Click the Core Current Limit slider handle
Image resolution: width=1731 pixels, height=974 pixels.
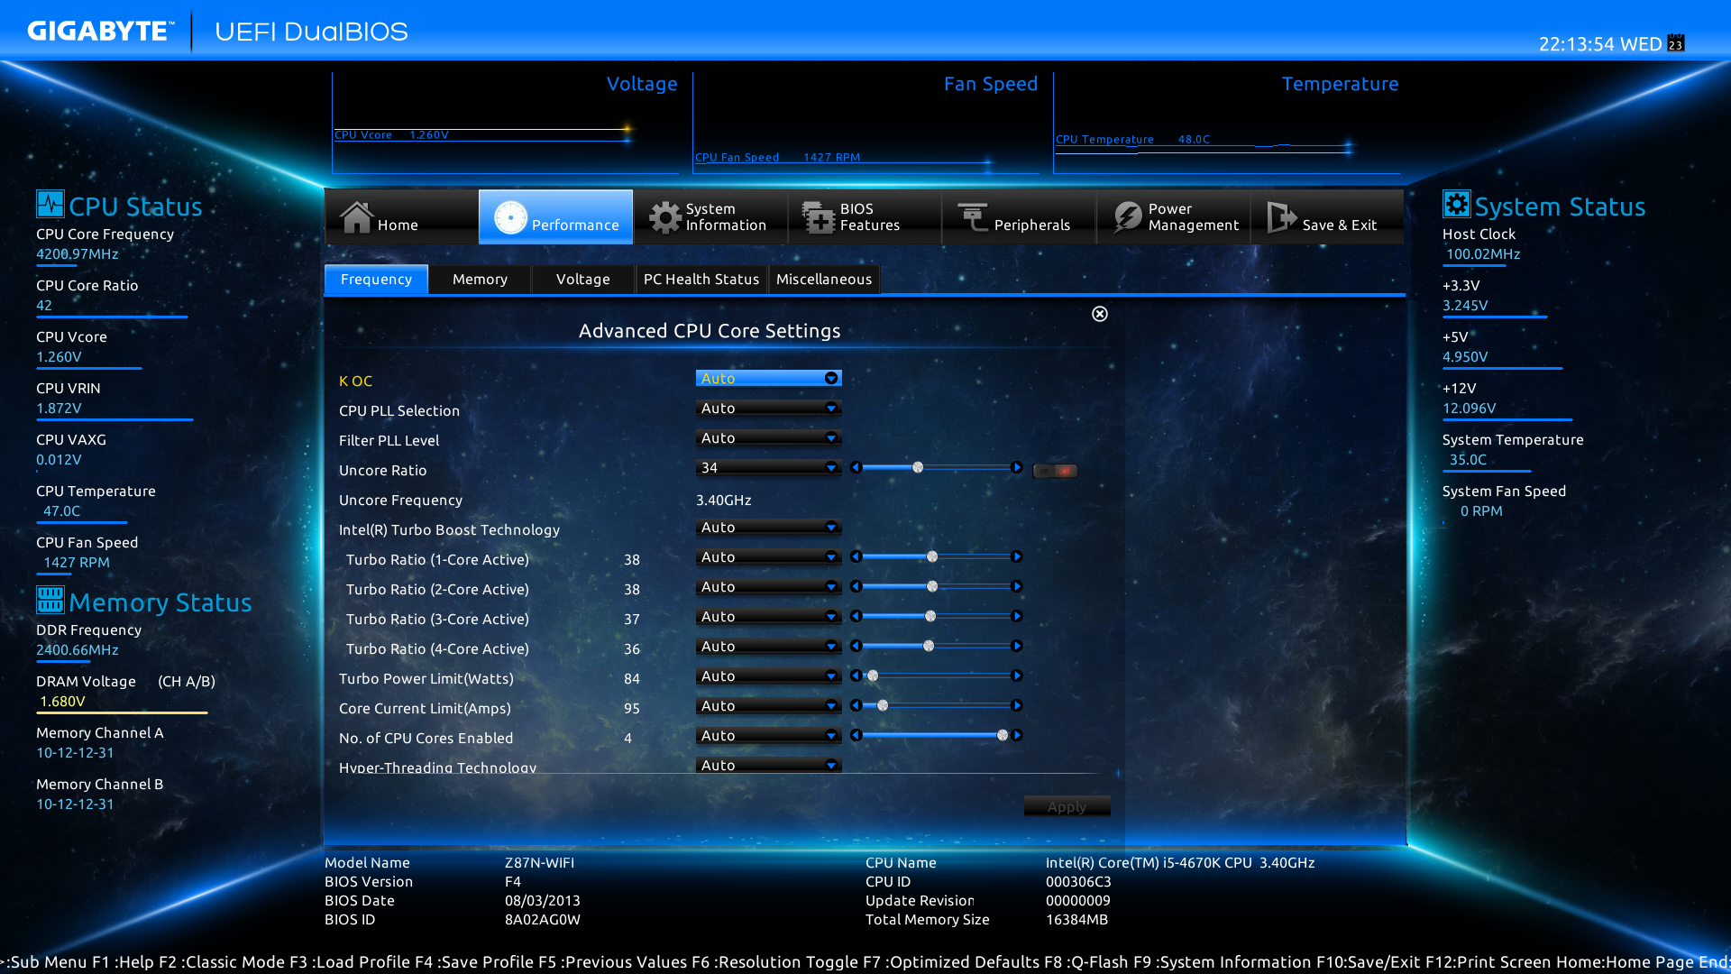[x=883, y=705]
